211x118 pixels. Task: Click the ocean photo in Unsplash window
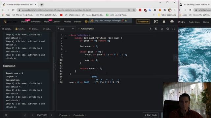pyautogui.click(x=195, y=55)
